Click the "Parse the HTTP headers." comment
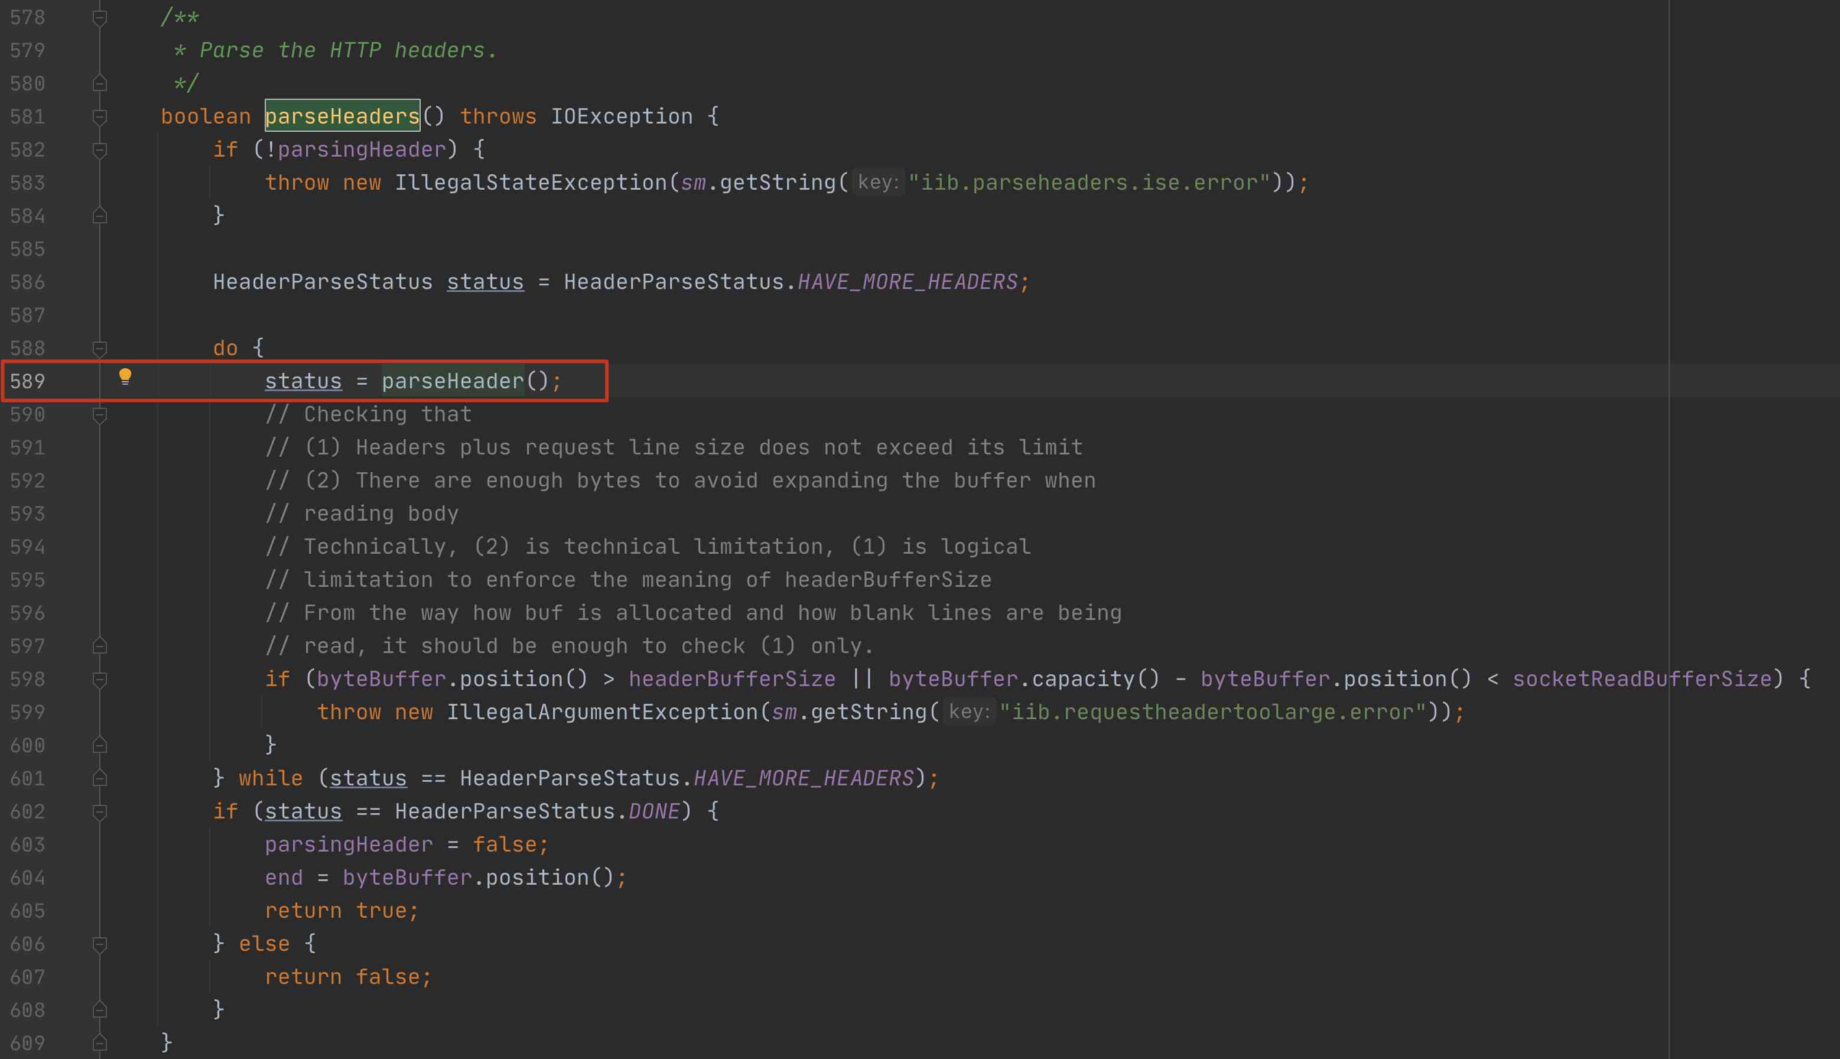Viewport: 1840px width, 1059px height. point(349,50)
